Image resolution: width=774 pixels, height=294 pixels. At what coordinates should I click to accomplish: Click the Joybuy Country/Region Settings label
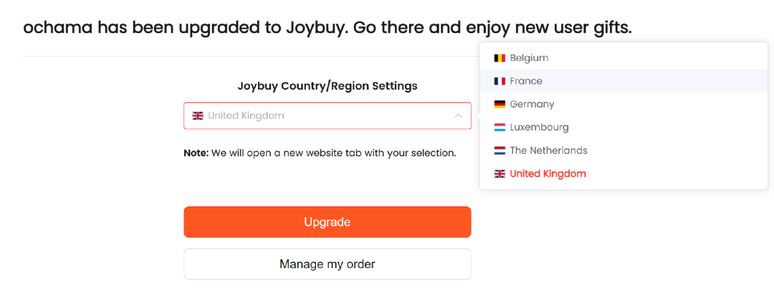pyautogui.click(x=328, y=86)
